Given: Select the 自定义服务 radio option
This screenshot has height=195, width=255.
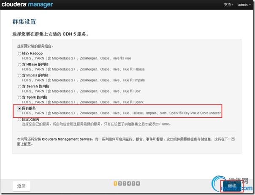Looking at the screenshot, I should 19,119.
